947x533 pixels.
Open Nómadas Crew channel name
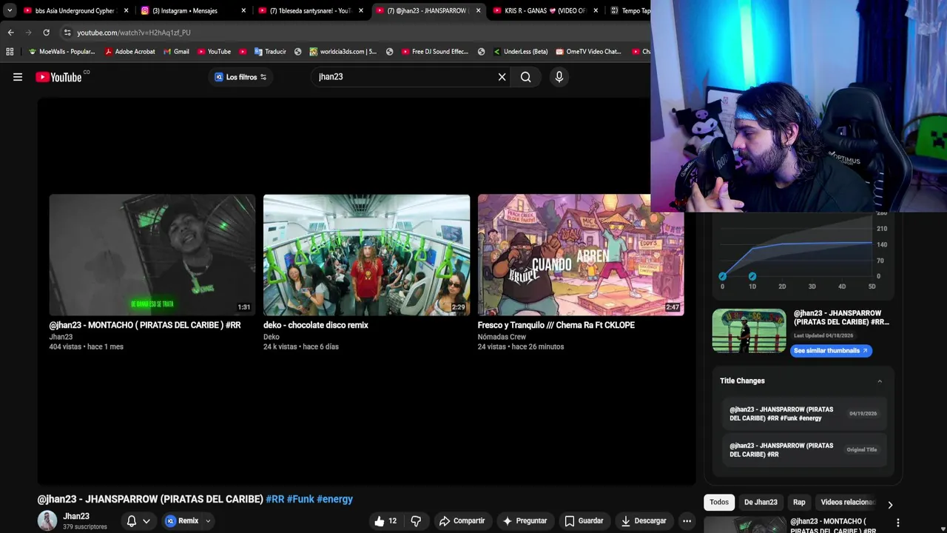coord(502,337)
